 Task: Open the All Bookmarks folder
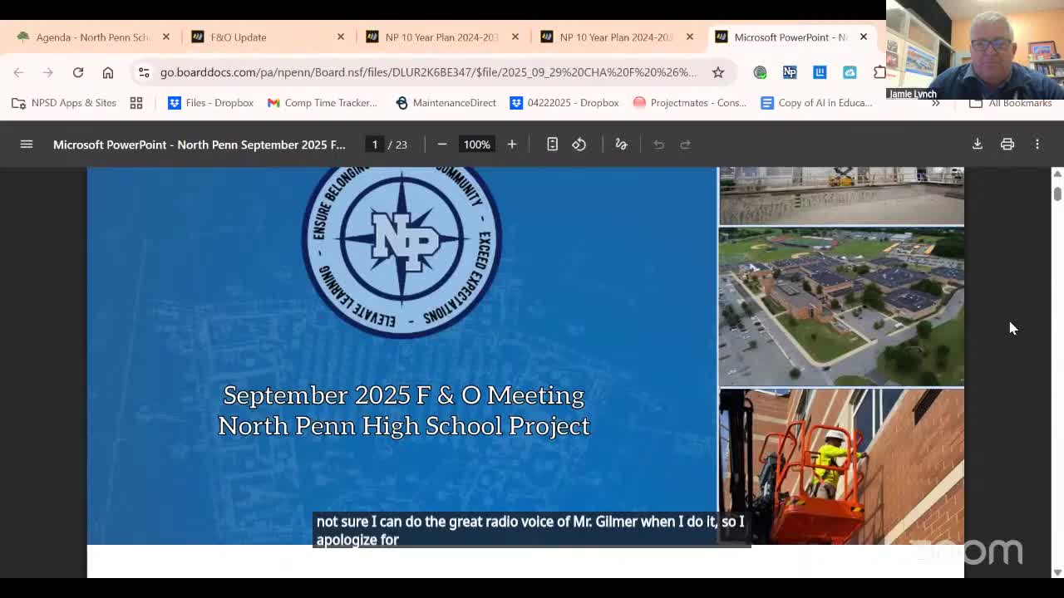[1011, 103]
